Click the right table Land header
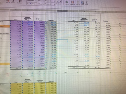This screenshot has width=126, height=94. point(73,20)
